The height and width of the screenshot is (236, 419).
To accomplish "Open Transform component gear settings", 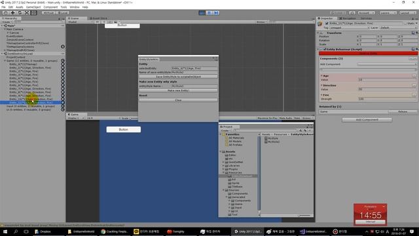I will pyautogui.click(x=417, y=33).
